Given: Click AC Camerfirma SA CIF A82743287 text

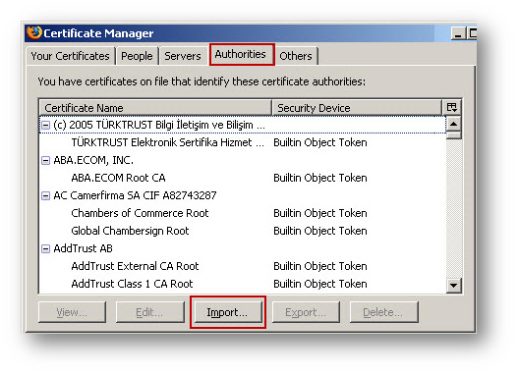Looking at the screenshot, I should 135,195.
